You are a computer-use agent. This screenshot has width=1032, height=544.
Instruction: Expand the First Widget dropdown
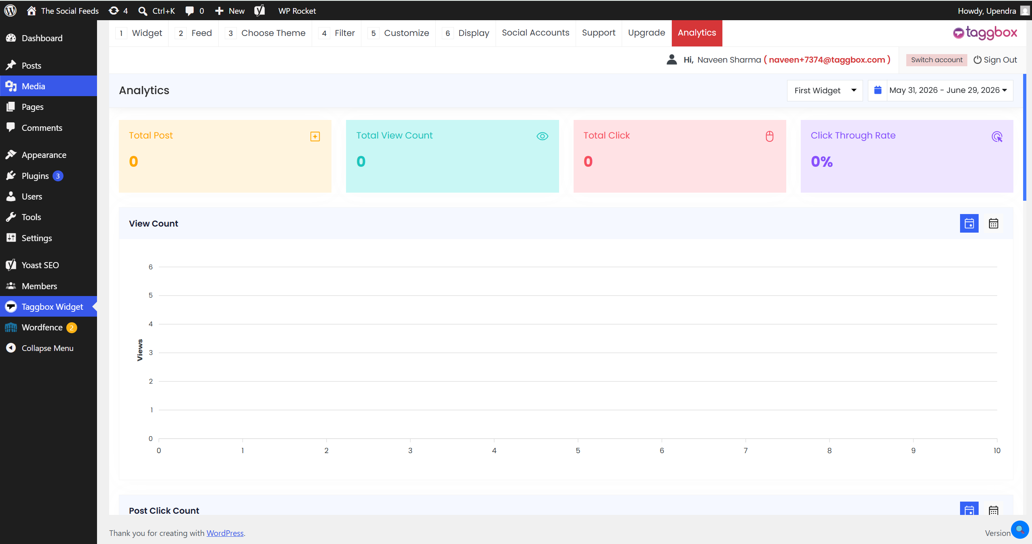825,90
